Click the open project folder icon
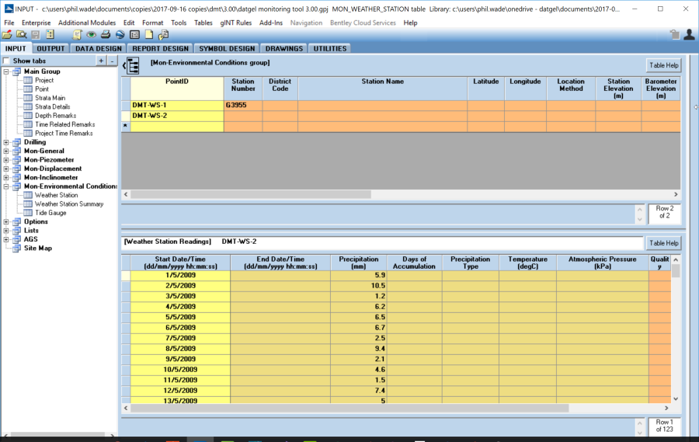This screenshot has height=442, width=699. pyautogui.click(x=7, y=35)
